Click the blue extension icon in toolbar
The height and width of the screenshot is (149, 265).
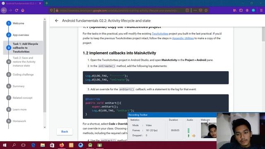(x=253, y=10)
